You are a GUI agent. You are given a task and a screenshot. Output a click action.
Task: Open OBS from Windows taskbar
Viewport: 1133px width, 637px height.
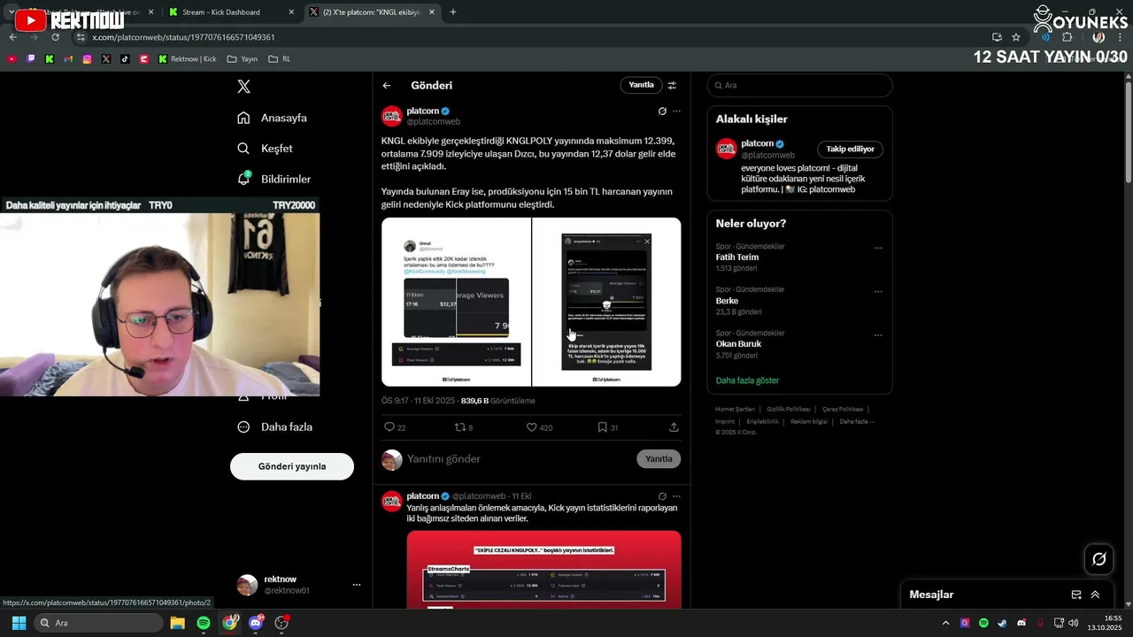(282, 623)
